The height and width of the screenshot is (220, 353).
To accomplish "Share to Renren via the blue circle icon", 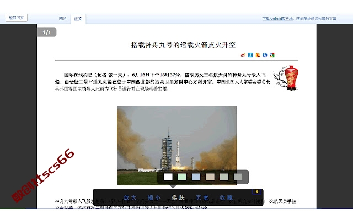I will [x=265, y=55].
